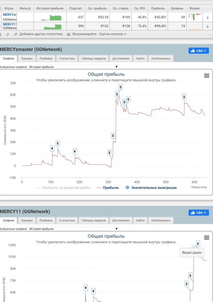Viewport: 213px width, 302px height.
Task: Click profit history thumbnail in MERCY11 row
Action: [x=50, y=26]
